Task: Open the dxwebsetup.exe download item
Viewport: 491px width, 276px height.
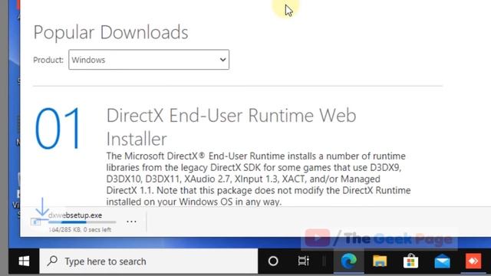Action: coord(75,215)
